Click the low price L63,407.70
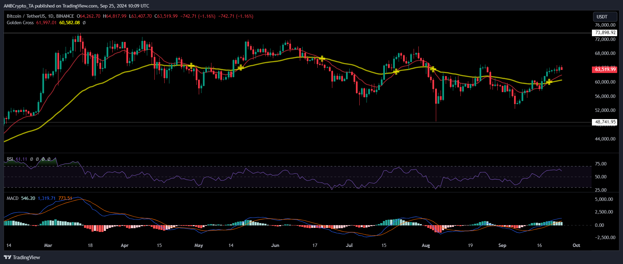Screen dimensions: 623x264 point(140,16)
